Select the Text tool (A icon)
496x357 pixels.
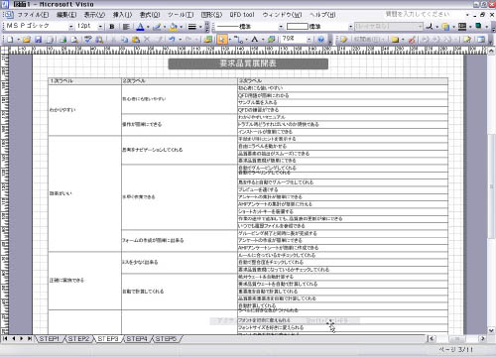coord(255,40)
